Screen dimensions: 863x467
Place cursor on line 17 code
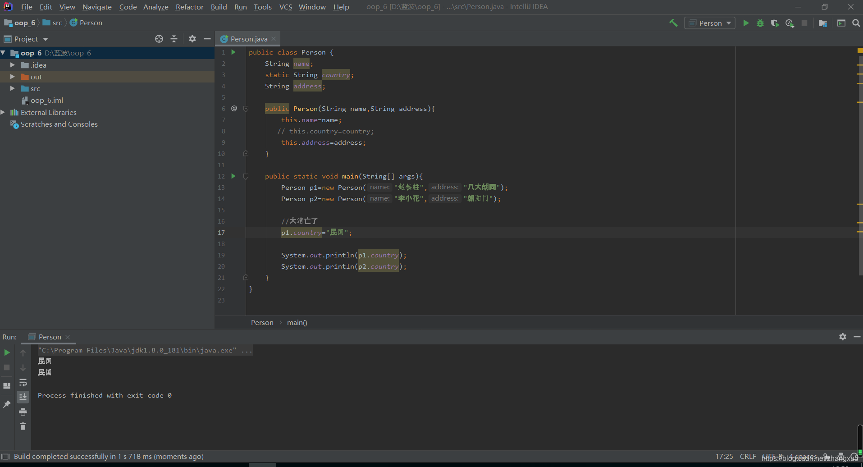pos(316,233)
